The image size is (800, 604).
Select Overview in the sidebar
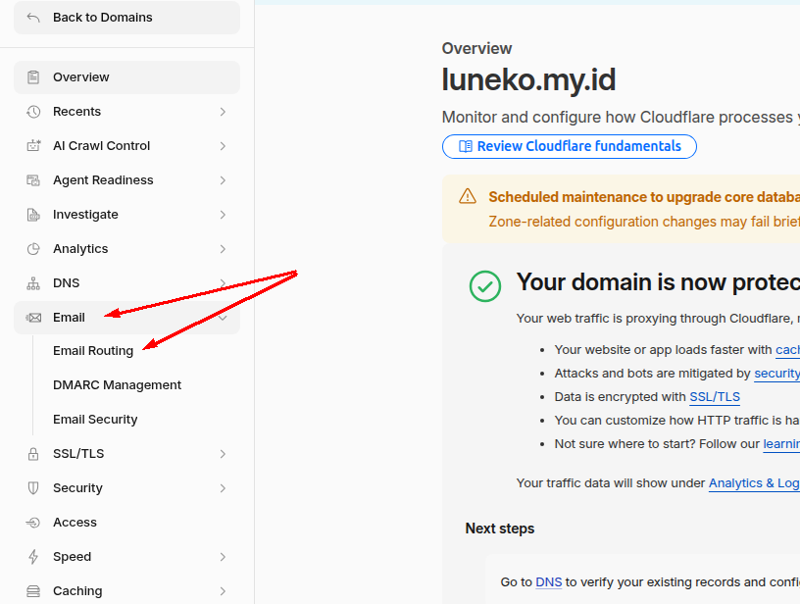point(126,77)
